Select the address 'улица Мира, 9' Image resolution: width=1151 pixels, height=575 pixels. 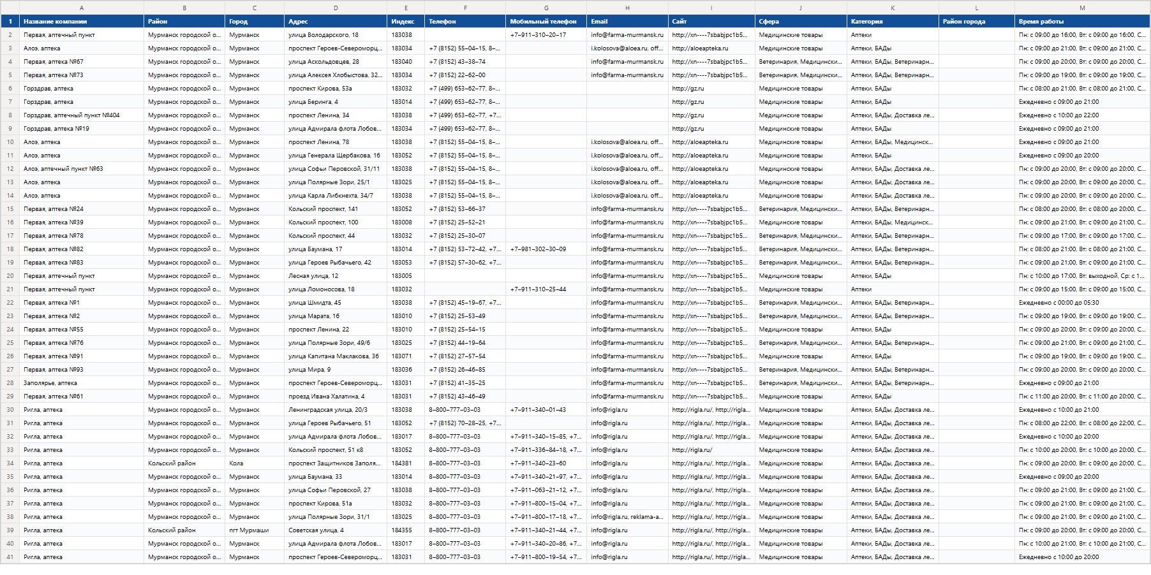click(x=336, y=370)
